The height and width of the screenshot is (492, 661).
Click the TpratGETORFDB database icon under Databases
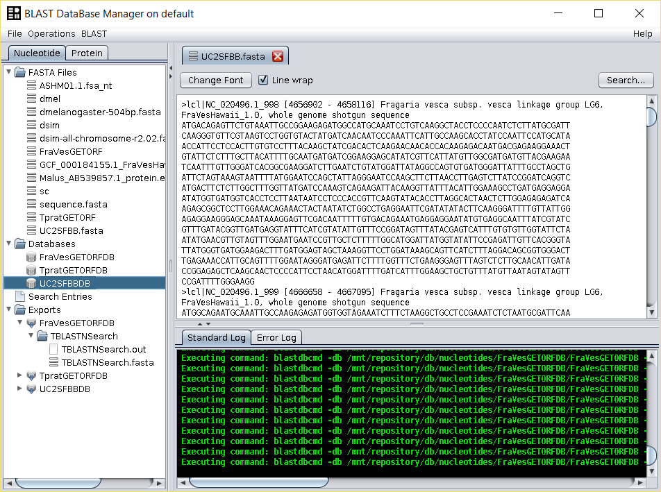31,271
